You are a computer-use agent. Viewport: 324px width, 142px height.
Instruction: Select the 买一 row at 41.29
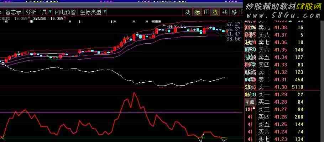pyautogui.click(x=281, y=94)
